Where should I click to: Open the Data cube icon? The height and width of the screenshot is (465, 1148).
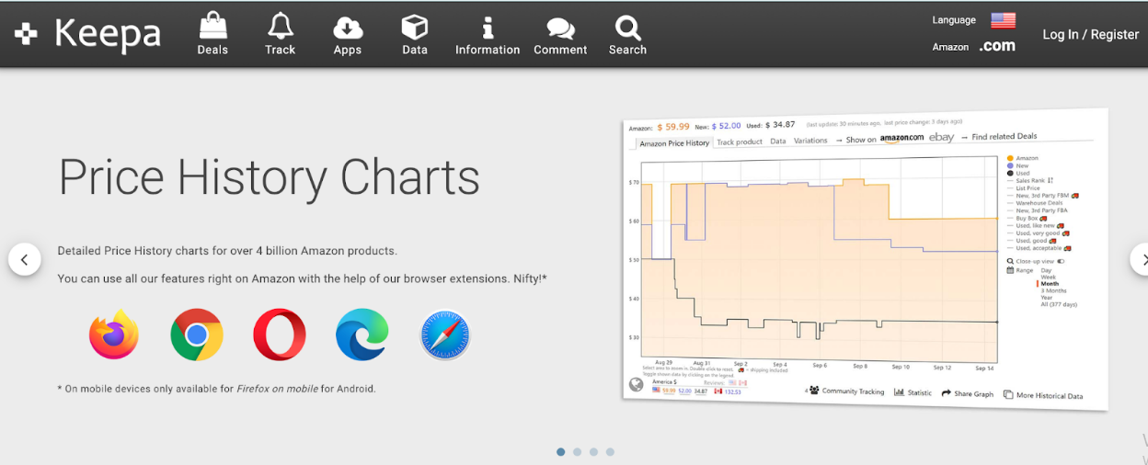[415, 26]
